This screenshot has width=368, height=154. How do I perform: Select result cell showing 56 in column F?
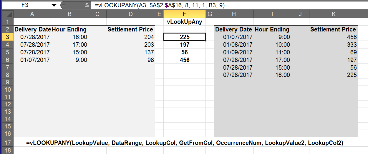coord(185,52)
